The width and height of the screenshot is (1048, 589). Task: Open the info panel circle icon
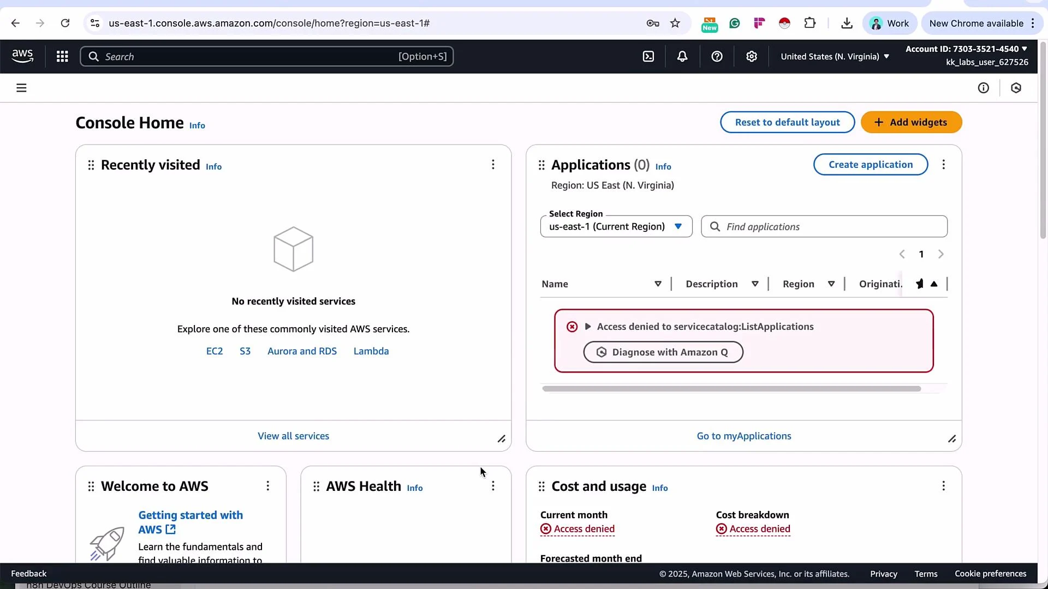(984, 88)
